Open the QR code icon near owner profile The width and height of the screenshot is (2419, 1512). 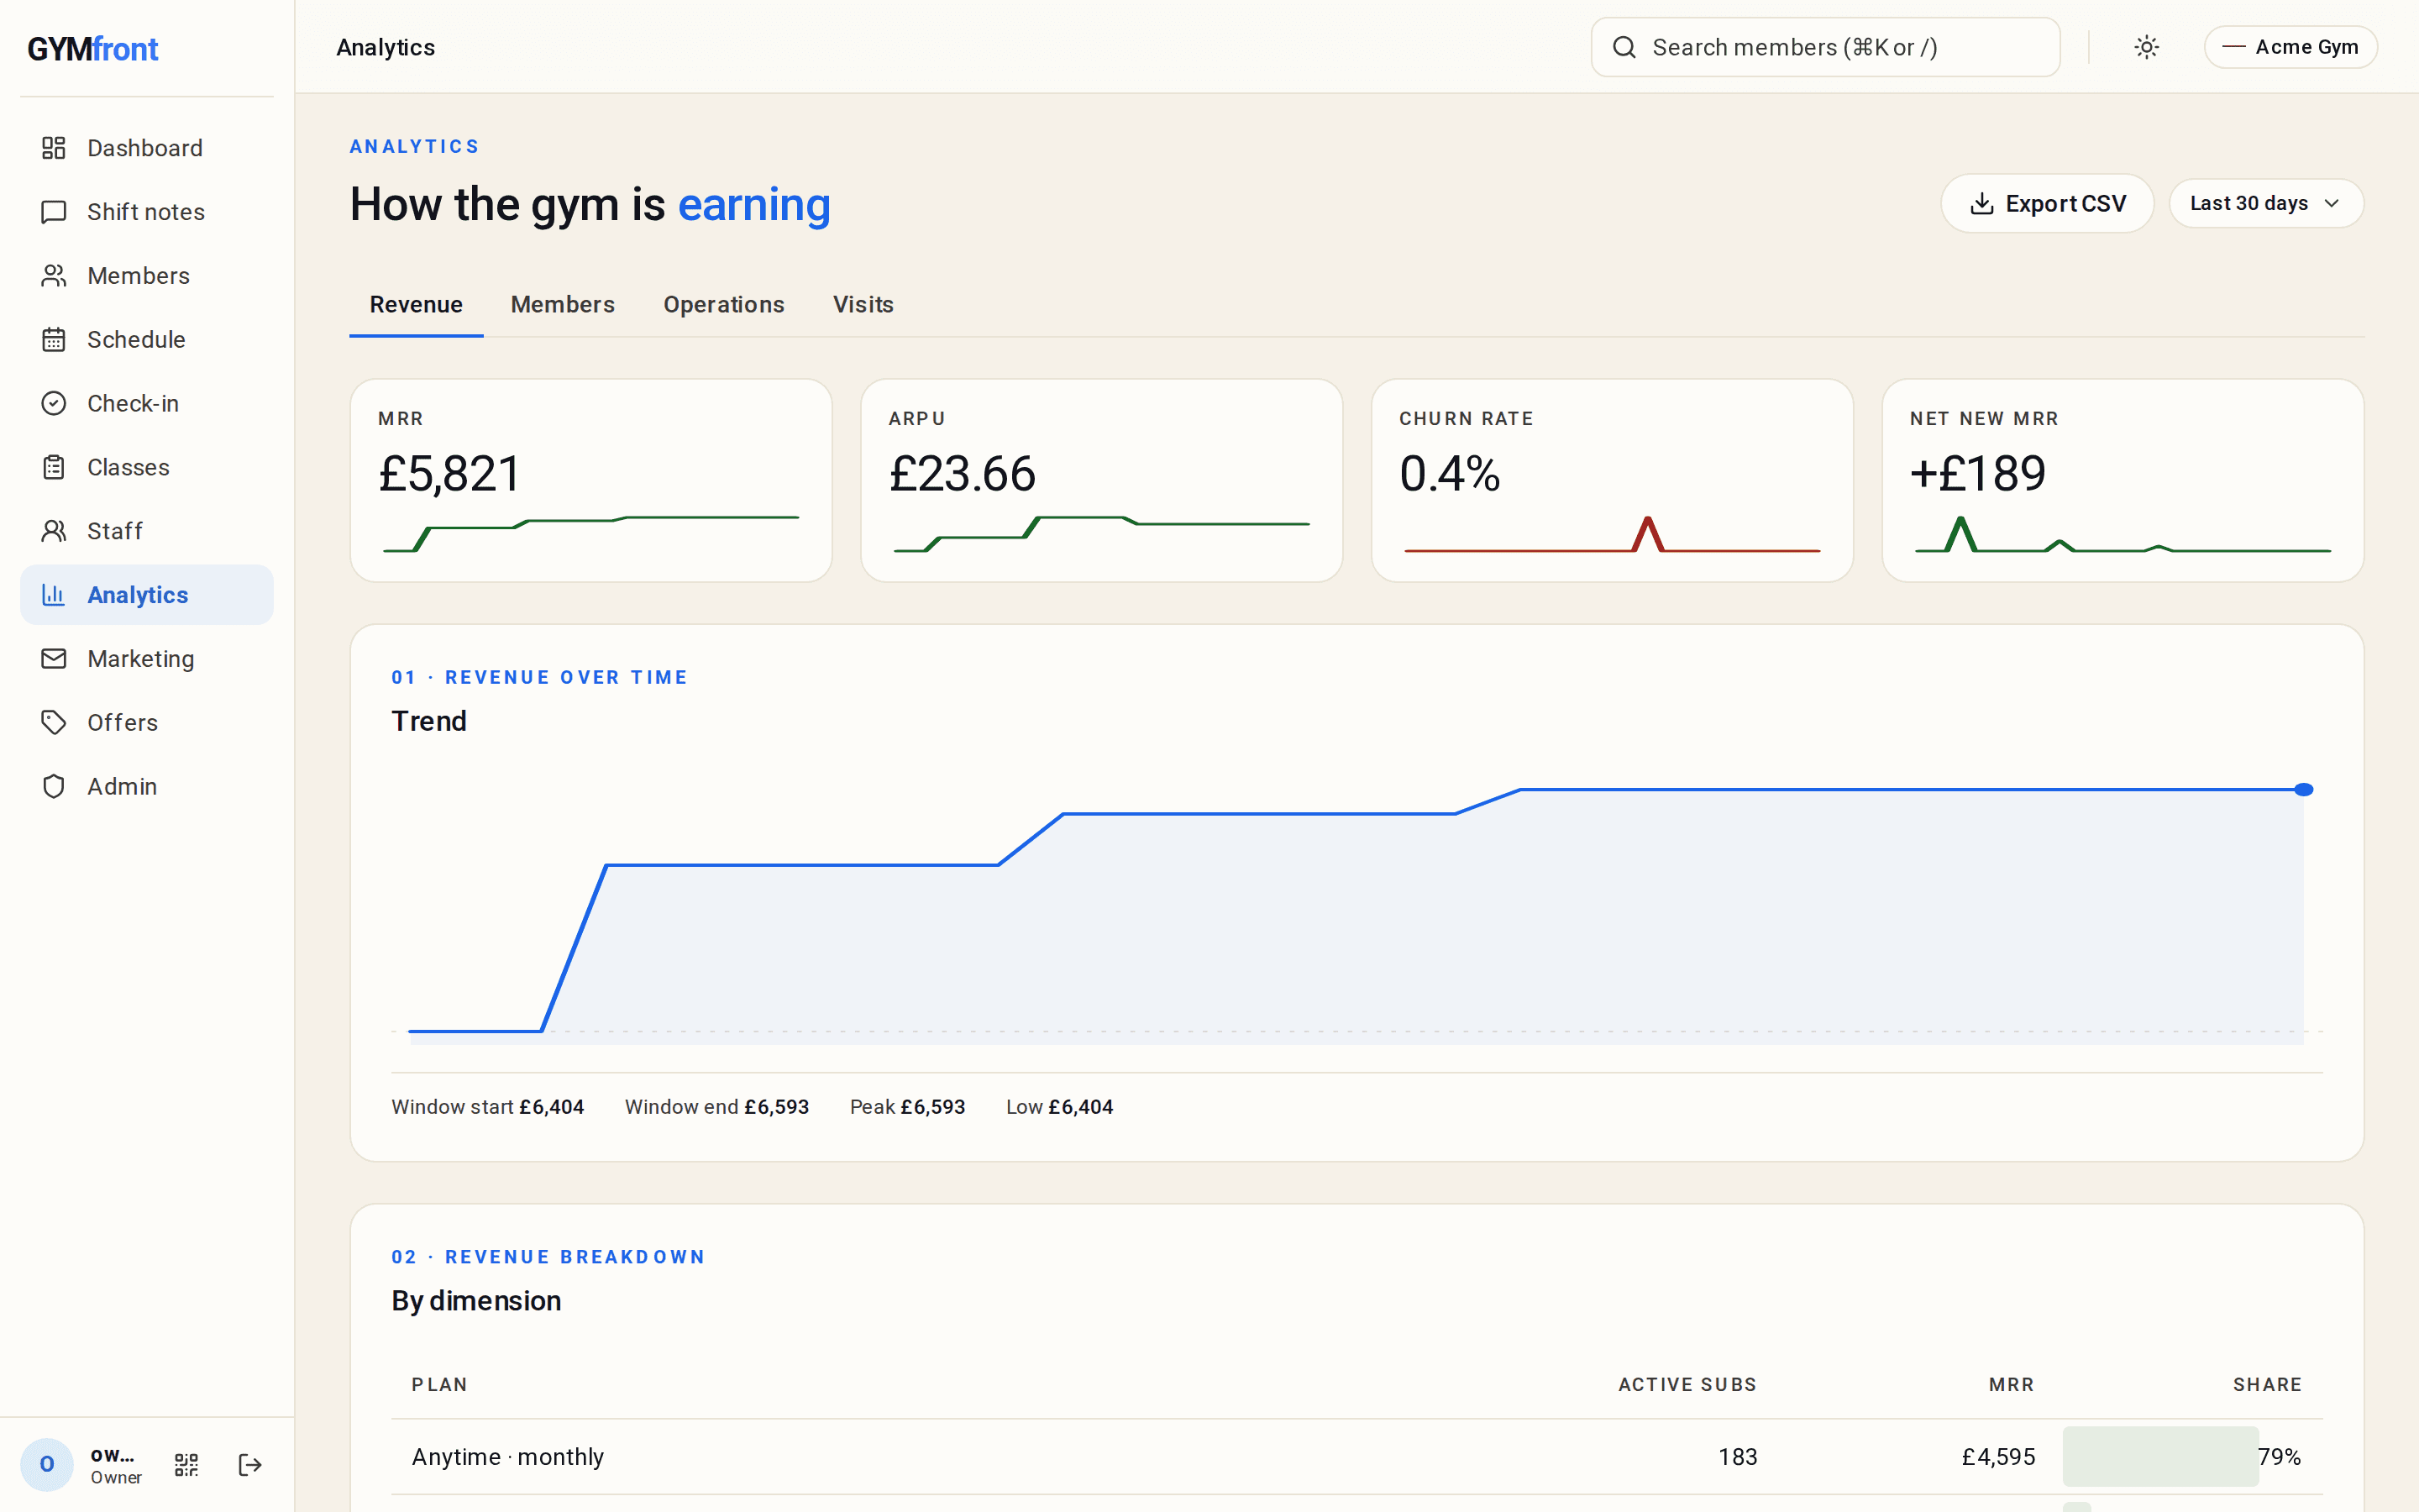(x=187, y=1465)
